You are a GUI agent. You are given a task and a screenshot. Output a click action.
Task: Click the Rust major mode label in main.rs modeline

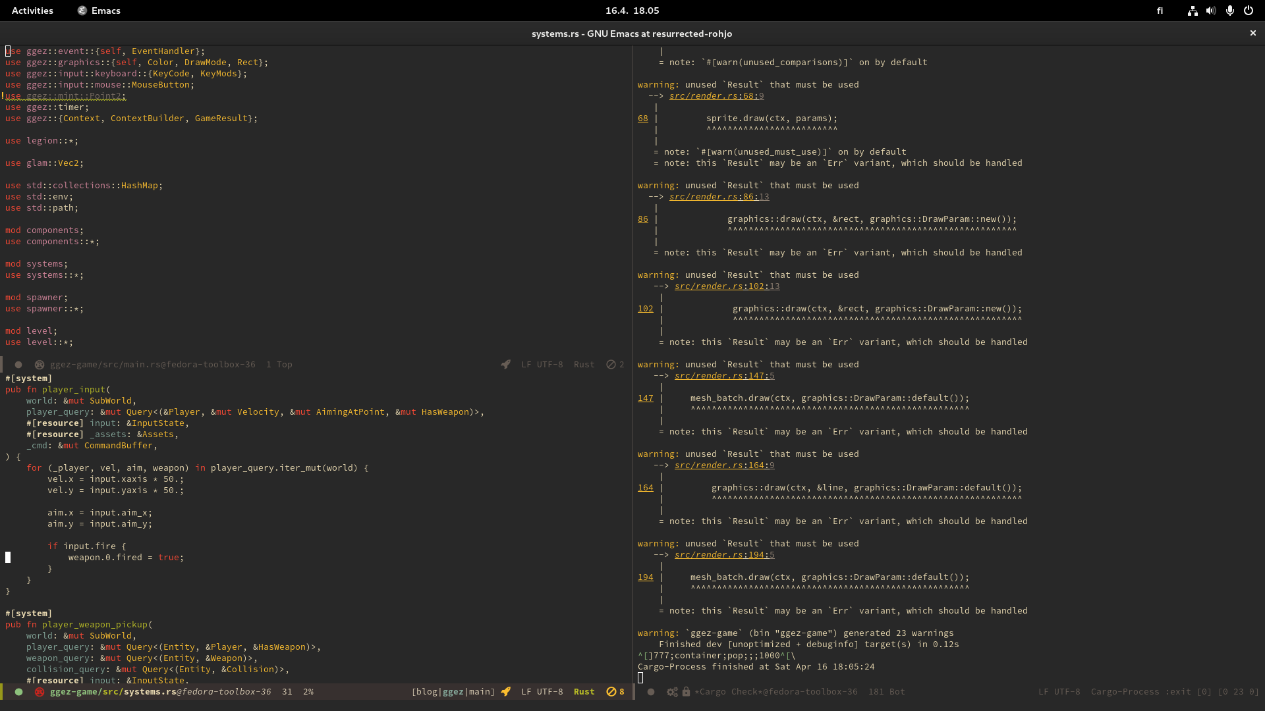[x=584, y=365]
